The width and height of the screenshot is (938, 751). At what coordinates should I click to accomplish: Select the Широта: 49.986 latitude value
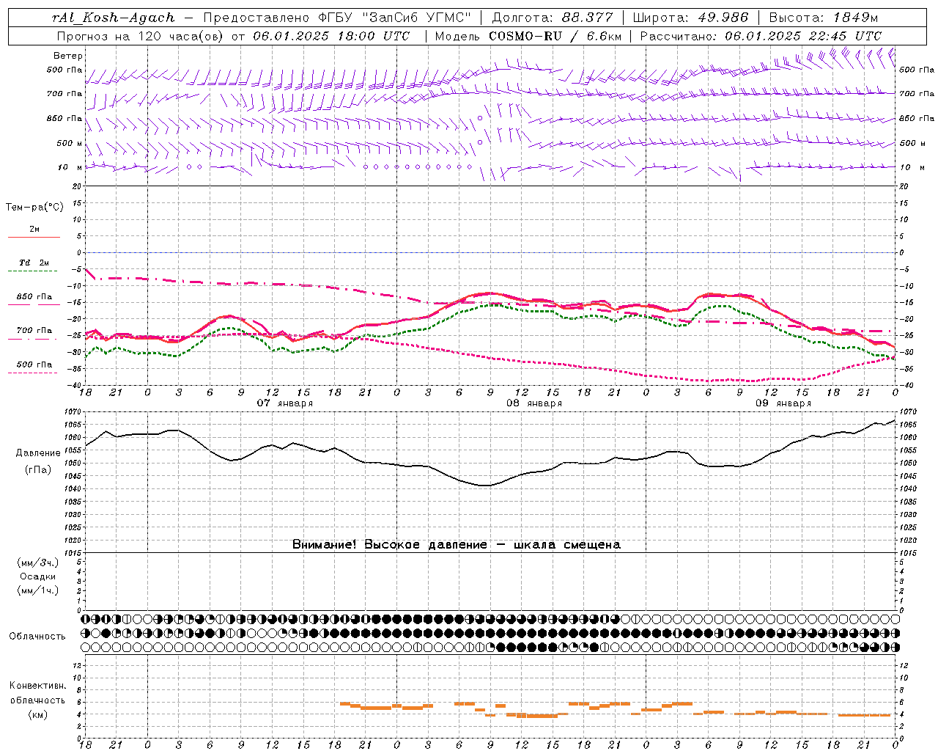pos(690,18)
